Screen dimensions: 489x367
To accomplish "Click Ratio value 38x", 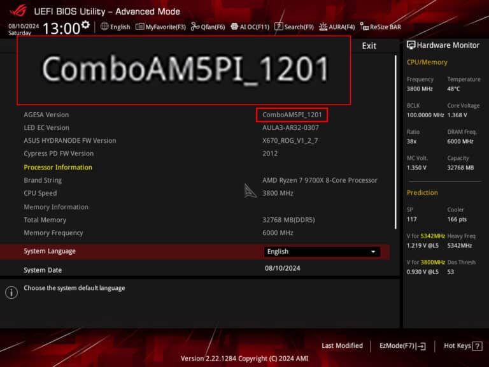I will (411, 141).
